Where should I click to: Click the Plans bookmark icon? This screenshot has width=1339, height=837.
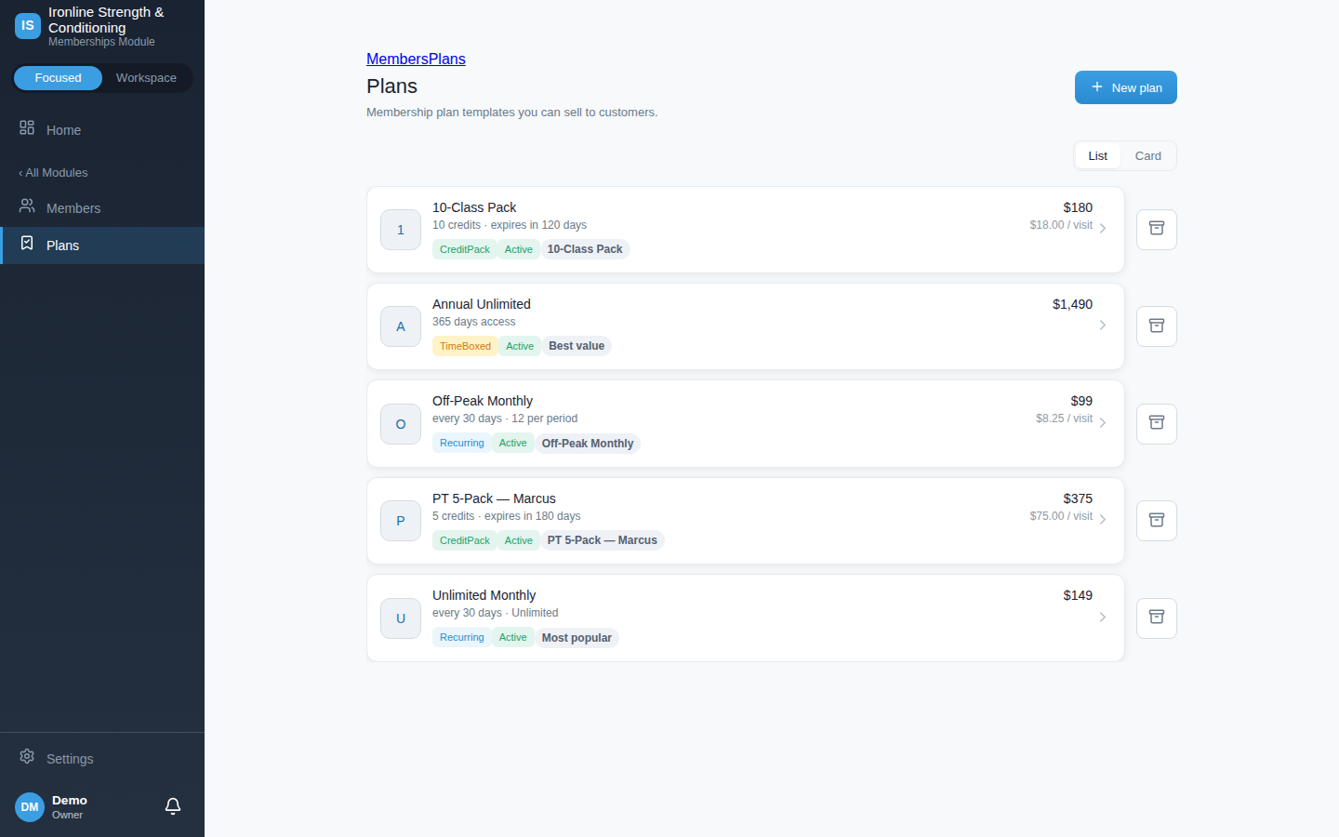(x=27, y=244)
